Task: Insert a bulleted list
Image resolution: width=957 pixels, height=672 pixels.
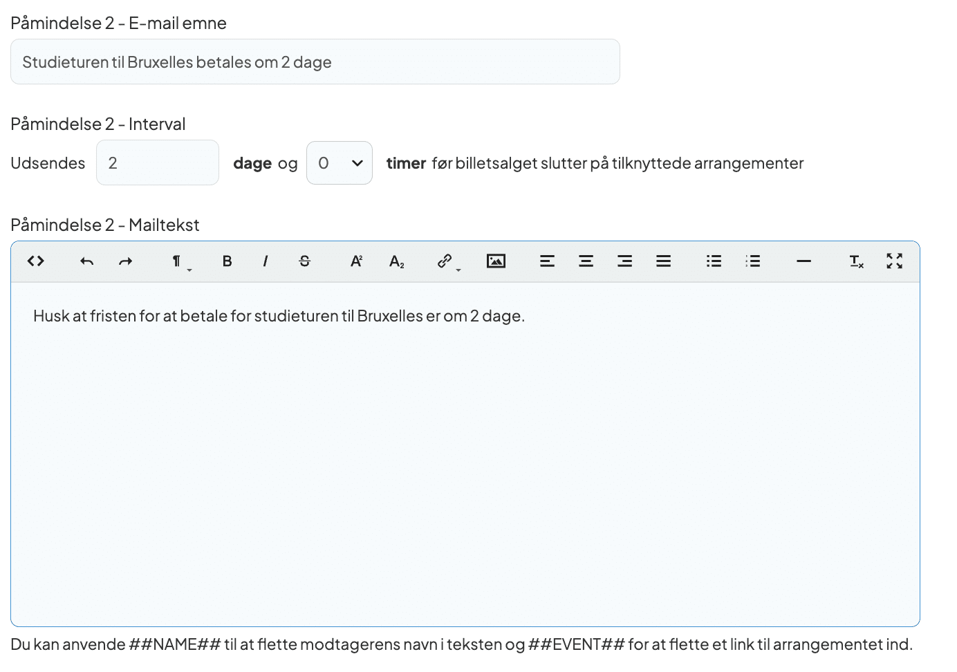Action: [714, 261]
